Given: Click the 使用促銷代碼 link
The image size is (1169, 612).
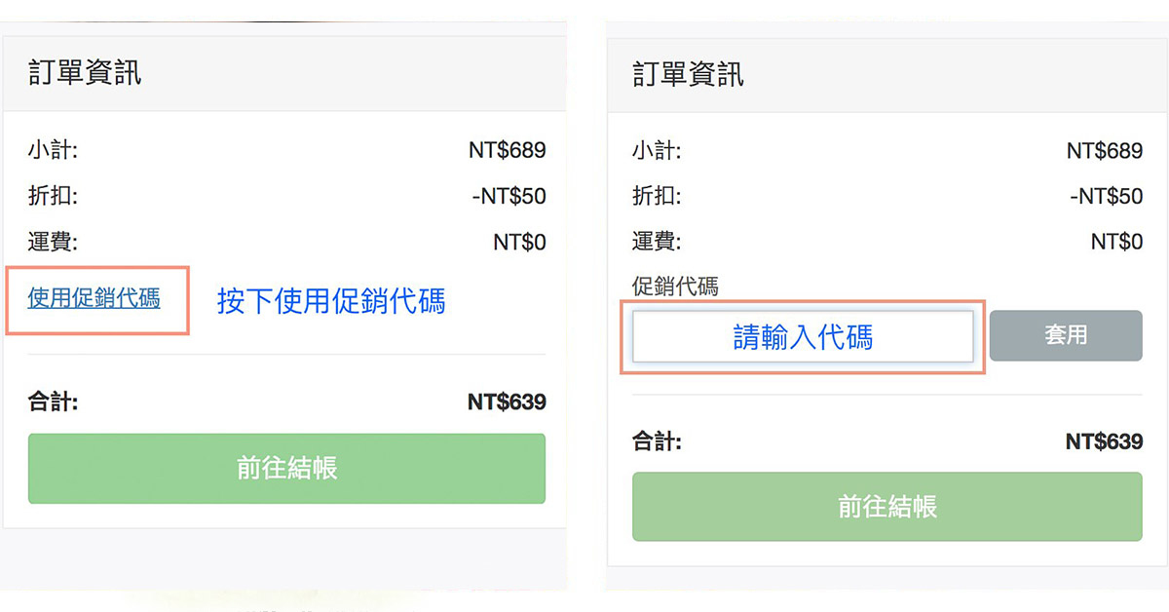Looking at the screenshot, I should point(94,298).
